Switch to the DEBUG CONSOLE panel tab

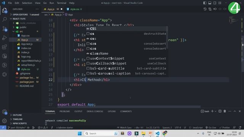[x=95, y=112]
